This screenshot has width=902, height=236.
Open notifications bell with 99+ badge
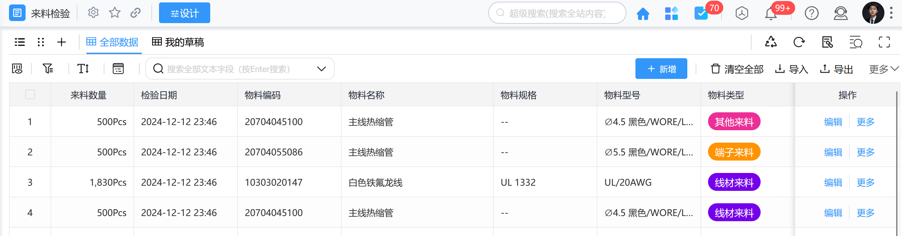pos(771,14)
